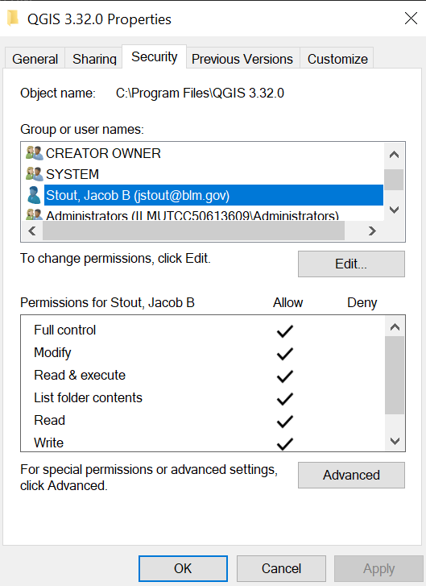Click the Write Allow checkmark
This screenshot has height=586, width=426.
tap(285, 443)
